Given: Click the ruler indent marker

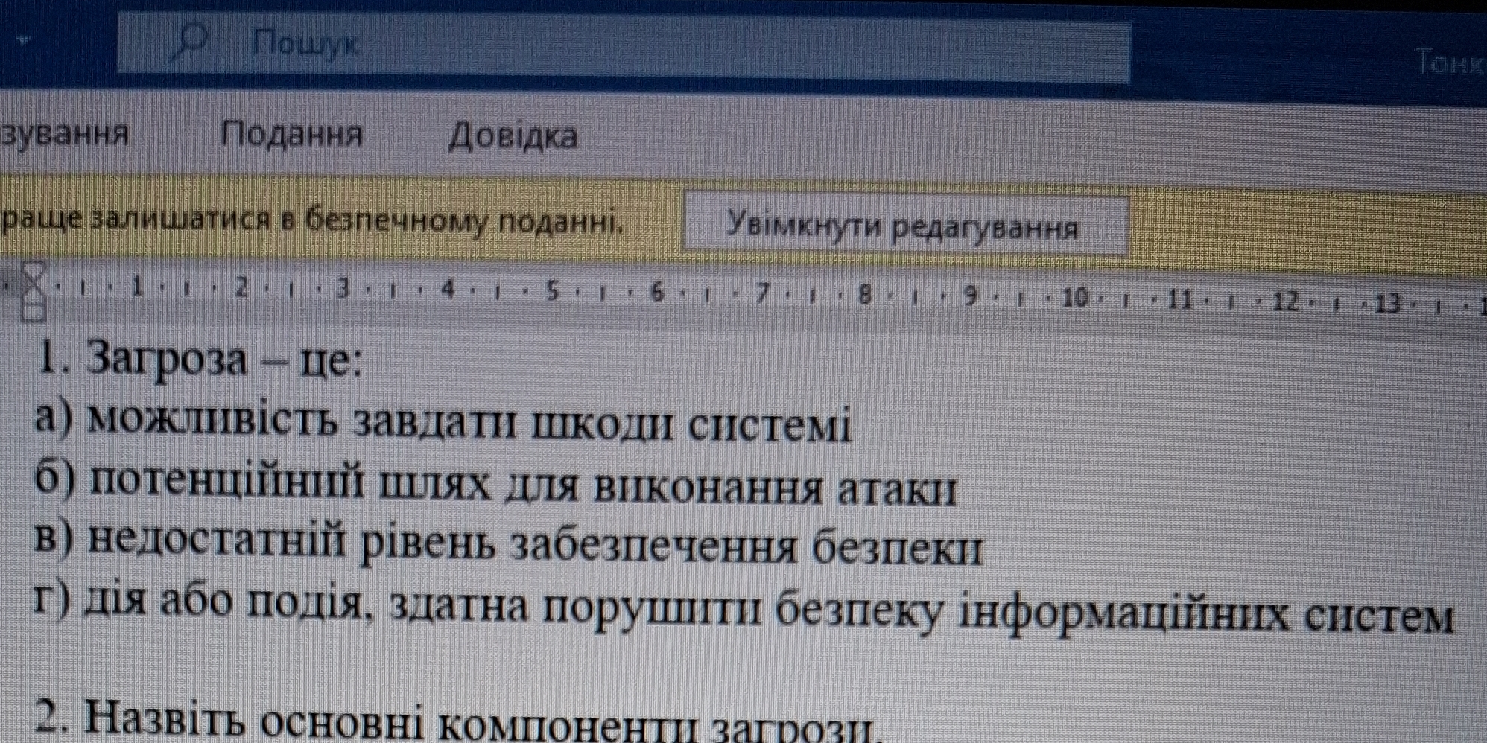Looking at the screenshot, I should 34,290.
